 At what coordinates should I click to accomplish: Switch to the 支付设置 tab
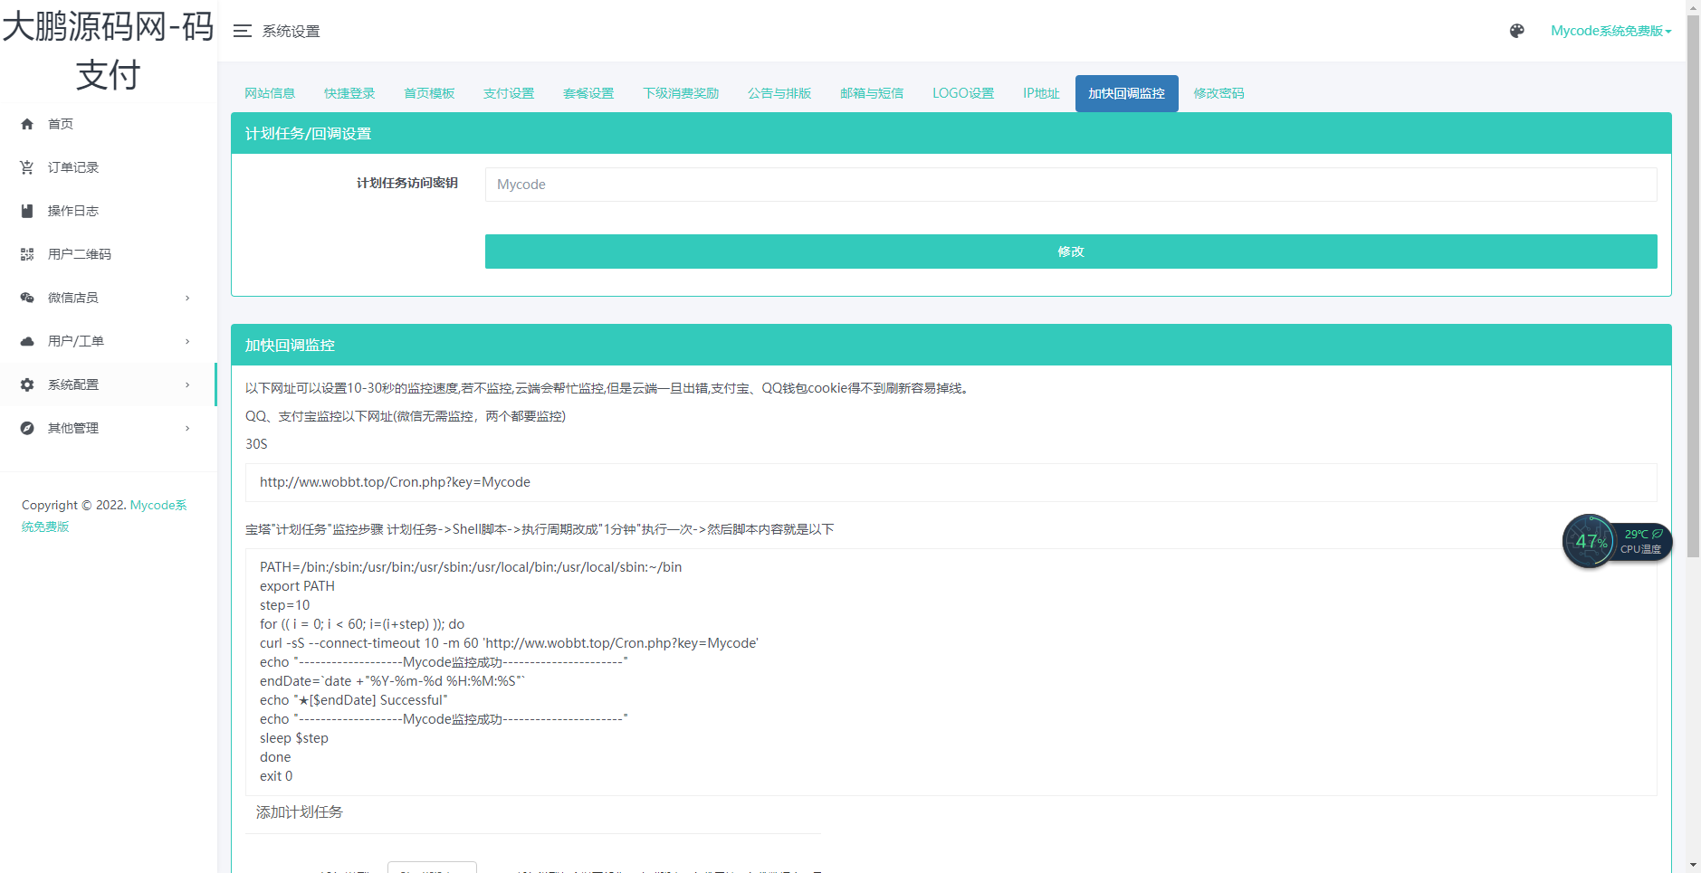coord(508,93)
